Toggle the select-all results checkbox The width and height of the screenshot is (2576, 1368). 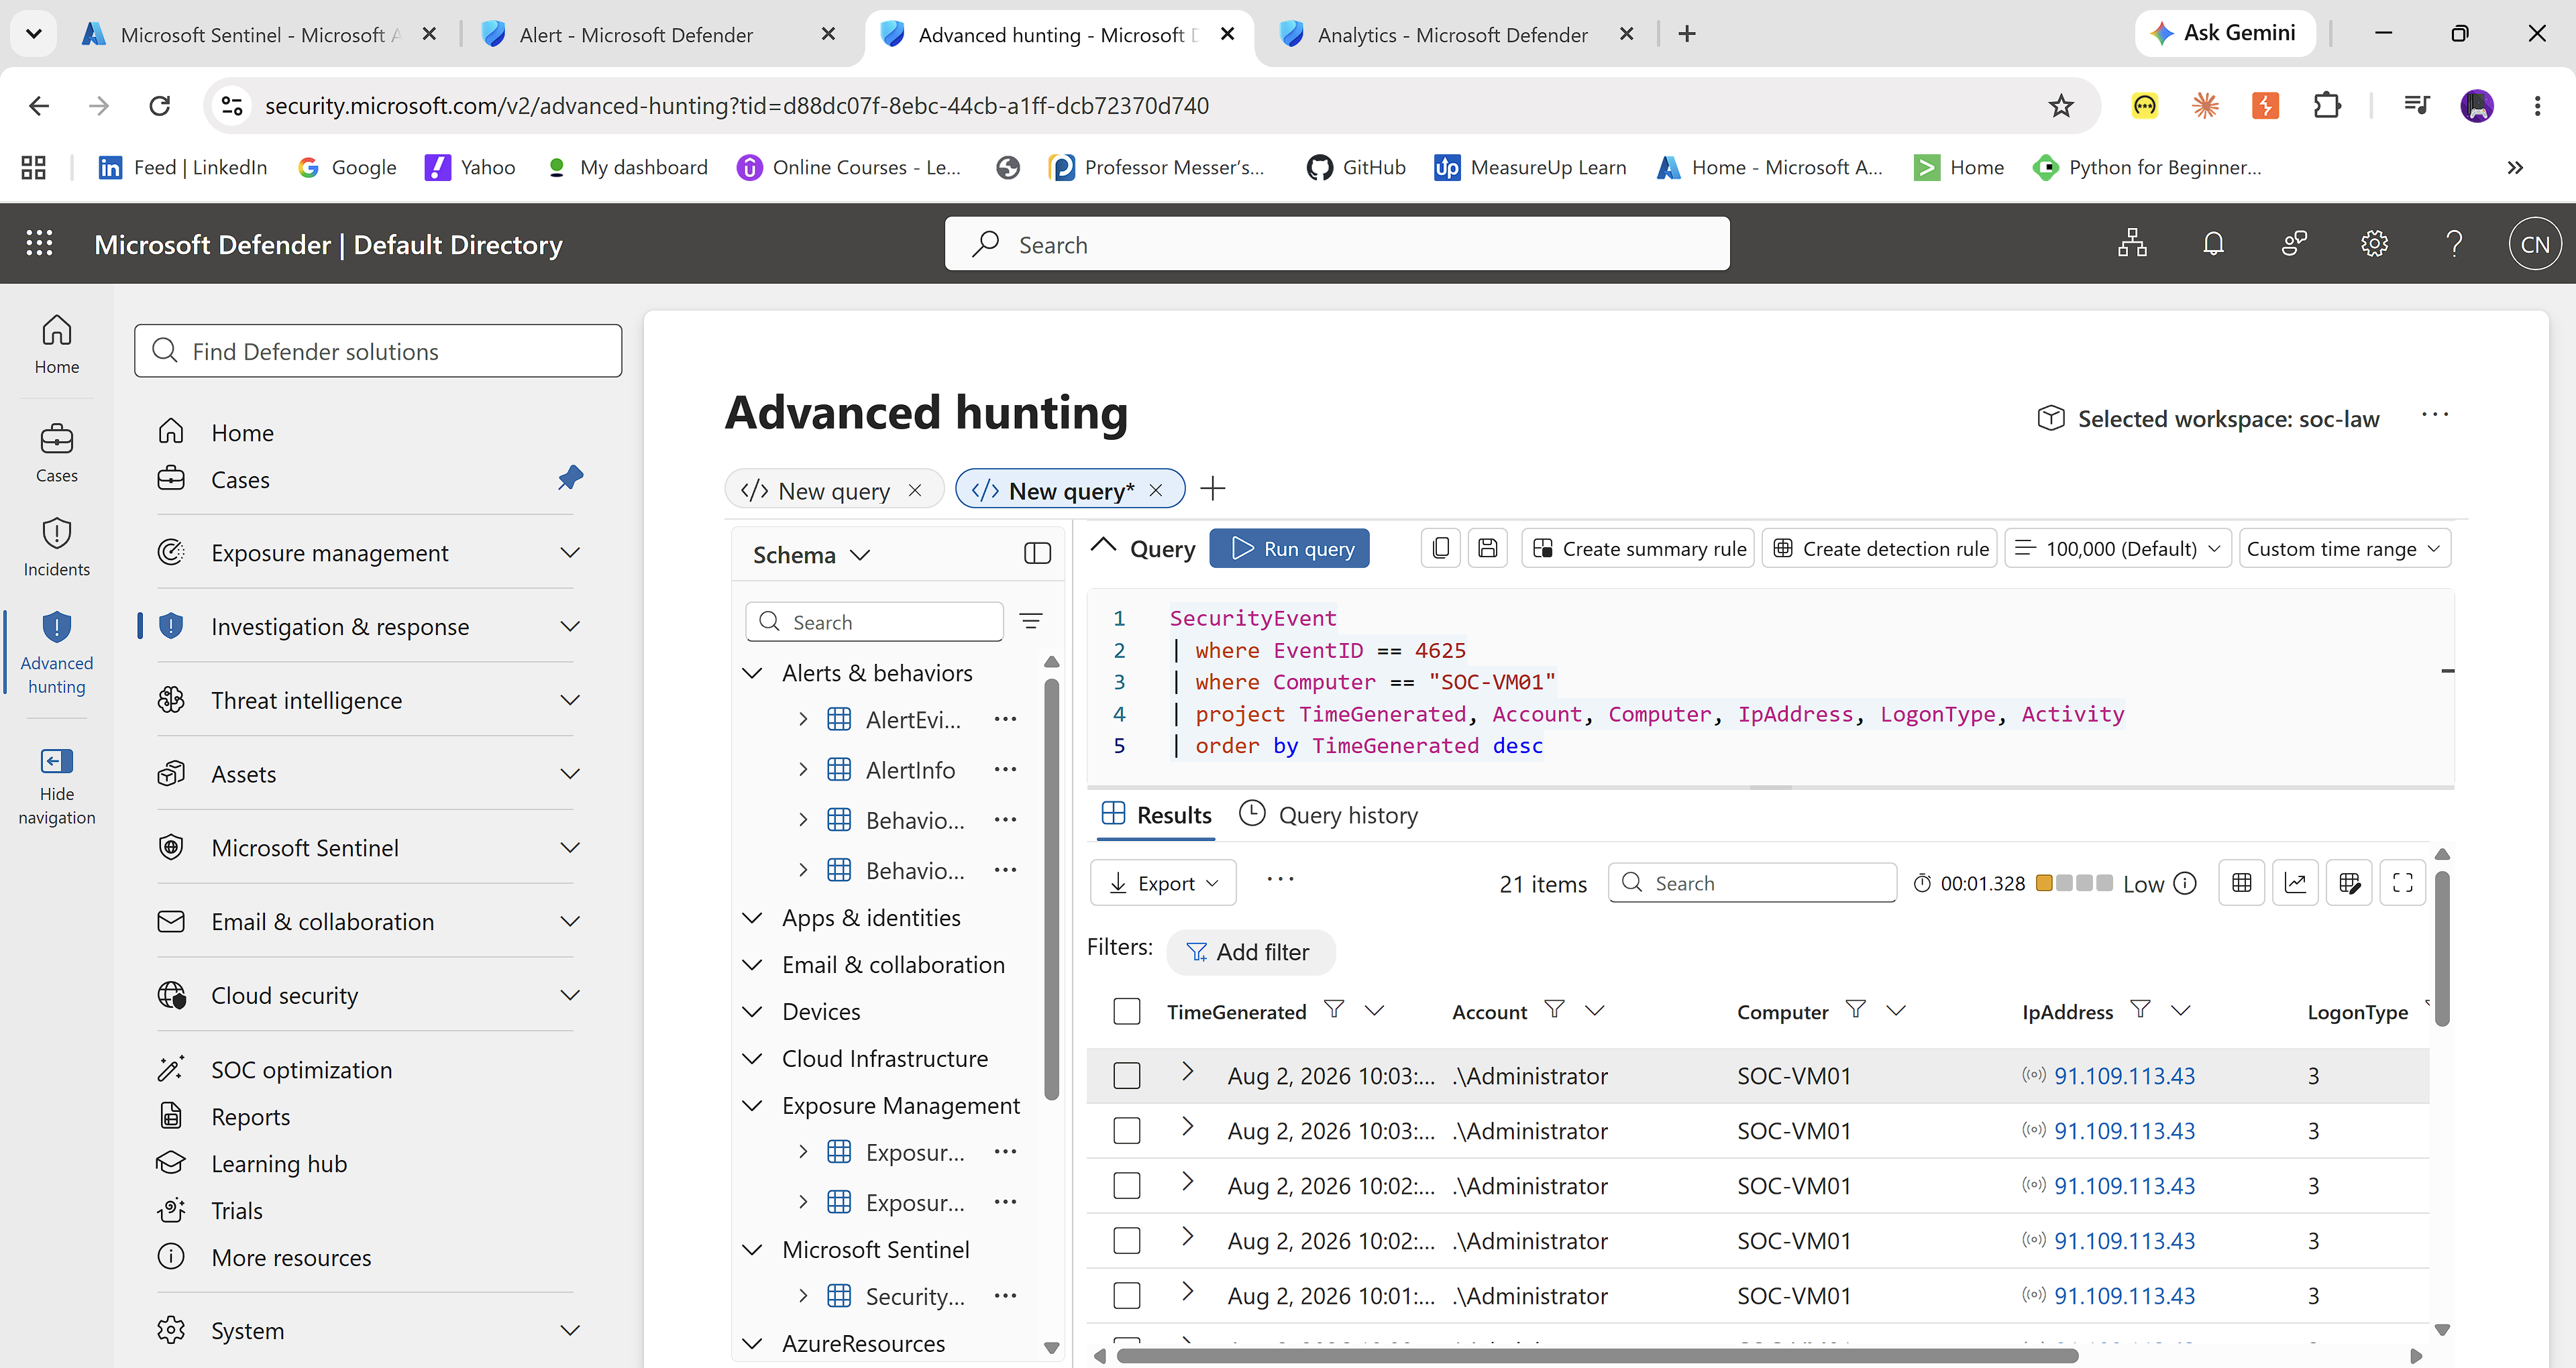click(1127, 1011)
